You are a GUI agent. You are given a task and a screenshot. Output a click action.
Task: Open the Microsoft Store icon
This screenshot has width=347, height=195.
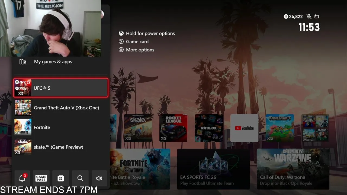pos(61,178)
